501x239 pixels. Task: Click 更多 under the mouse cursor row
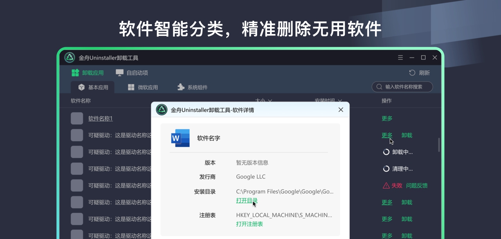pyautogui.click(x=387, y=135)
